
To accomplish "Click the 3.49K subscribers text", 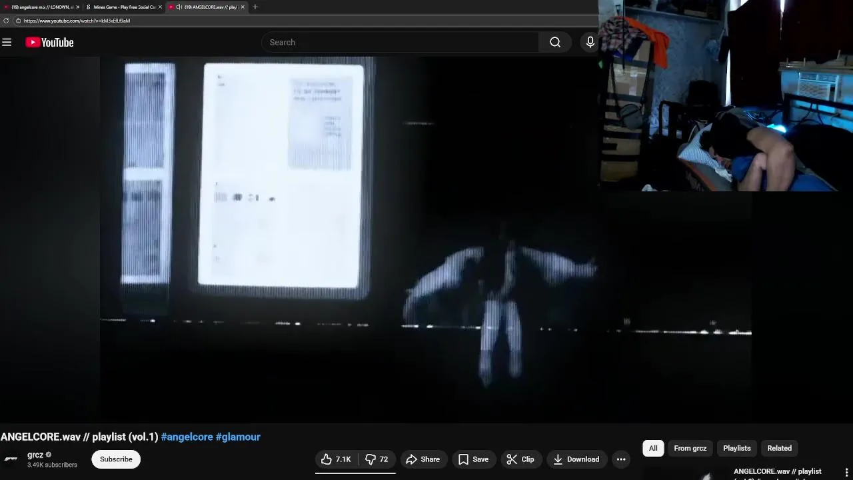I will click(52, 465).
